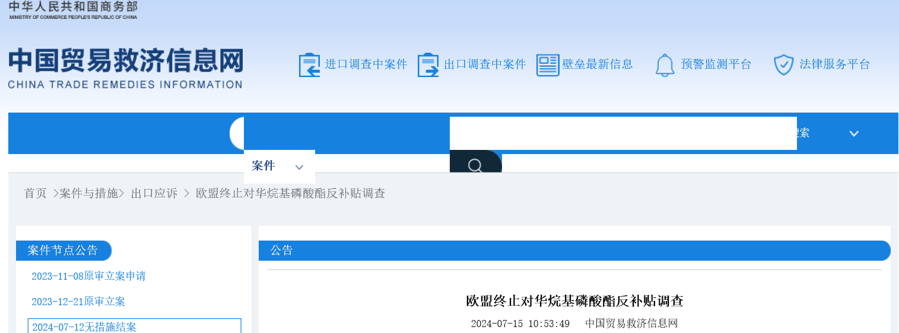
Task: Click the timestamp 2024-07-15 10:53:49
Action: [520, 324]
